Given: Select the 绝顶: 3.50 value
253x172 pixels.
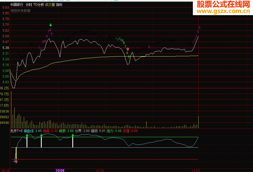Looking at the screenshot, I should click(x=66, y=131).
